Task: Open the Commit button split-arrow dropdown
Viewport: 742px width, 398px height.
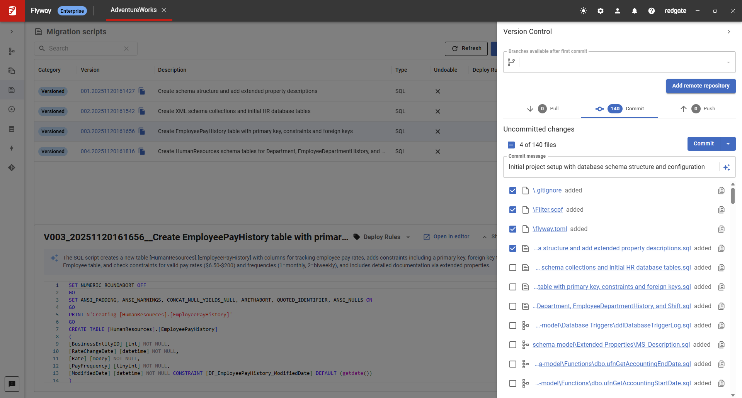Action: click(x=728, y=143)
